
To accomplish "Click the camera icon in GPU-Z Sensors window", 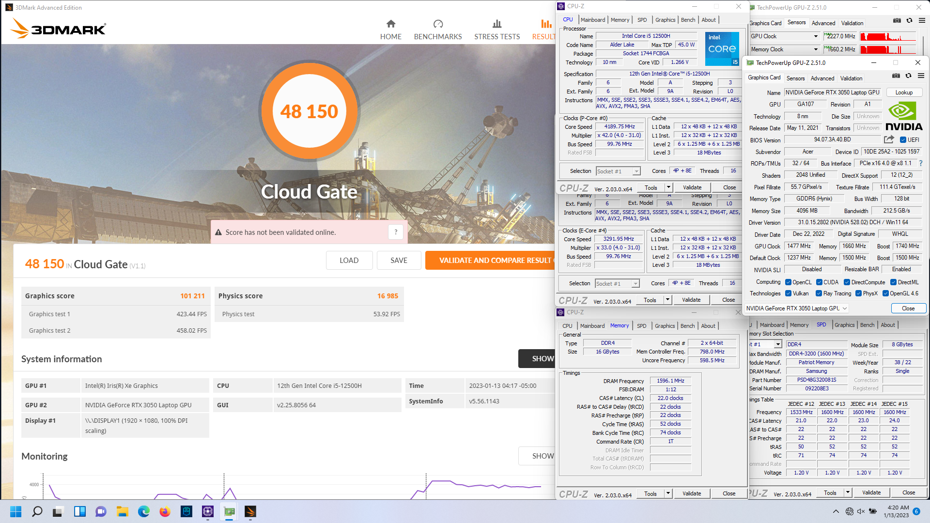I will click(x=897, y=21).
